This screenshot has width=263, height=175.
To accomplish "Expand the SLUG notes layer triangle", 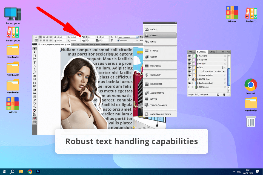I will click(x=198, y=87).
